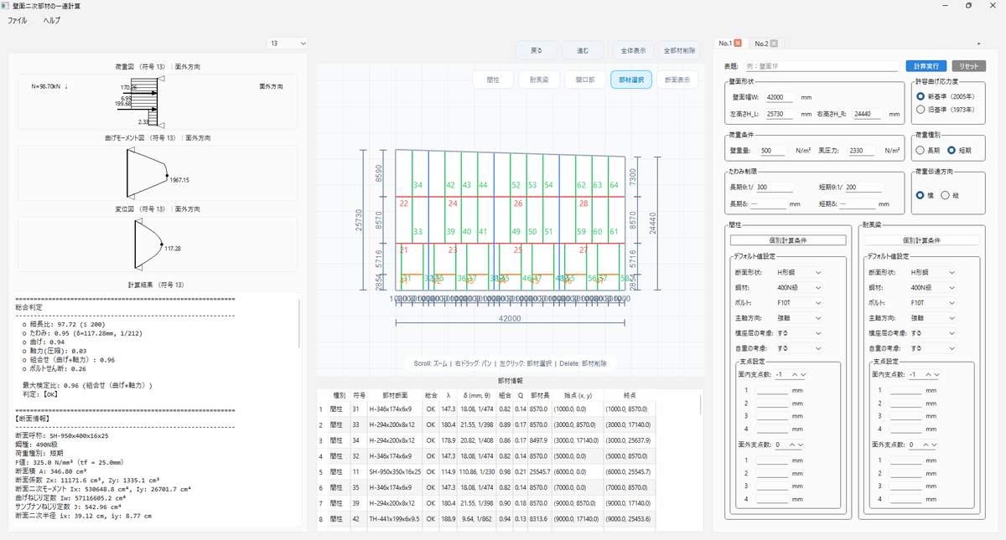Open the member number 13 dropdown
Viewport: 1006px width, 540px height.
point(288,43)
